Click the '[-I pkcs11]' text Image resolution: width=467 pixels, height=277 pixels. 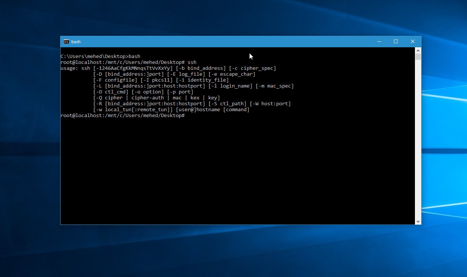pyautogui.click(x=157, y=80)
